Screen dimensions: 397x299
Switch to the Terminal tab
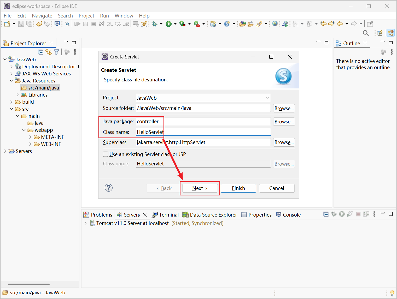click(x=165, y=215)
